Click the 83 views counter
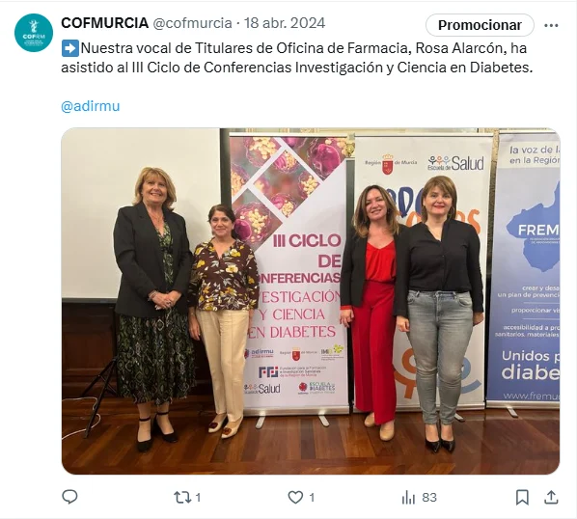The height and width of the screenshot is (519, 577). (429, 498)
